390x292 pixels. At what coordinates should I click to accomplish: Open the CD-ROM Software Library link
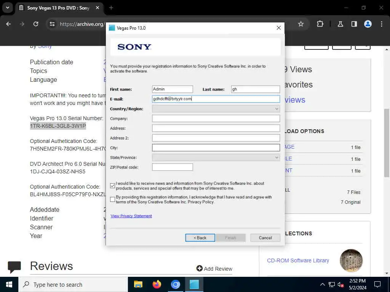pos(298,260)
